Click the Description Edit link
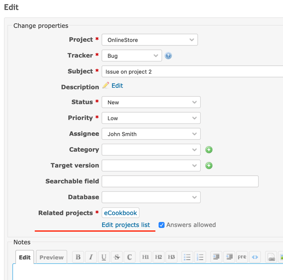This screenshot has width=283, height=280. point(117,86)
